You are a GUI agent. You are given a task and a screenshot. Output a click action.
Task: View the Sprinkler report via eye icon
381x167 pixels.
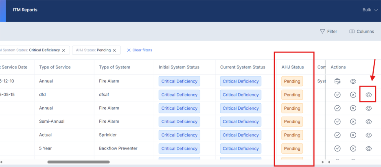[368, 135]
